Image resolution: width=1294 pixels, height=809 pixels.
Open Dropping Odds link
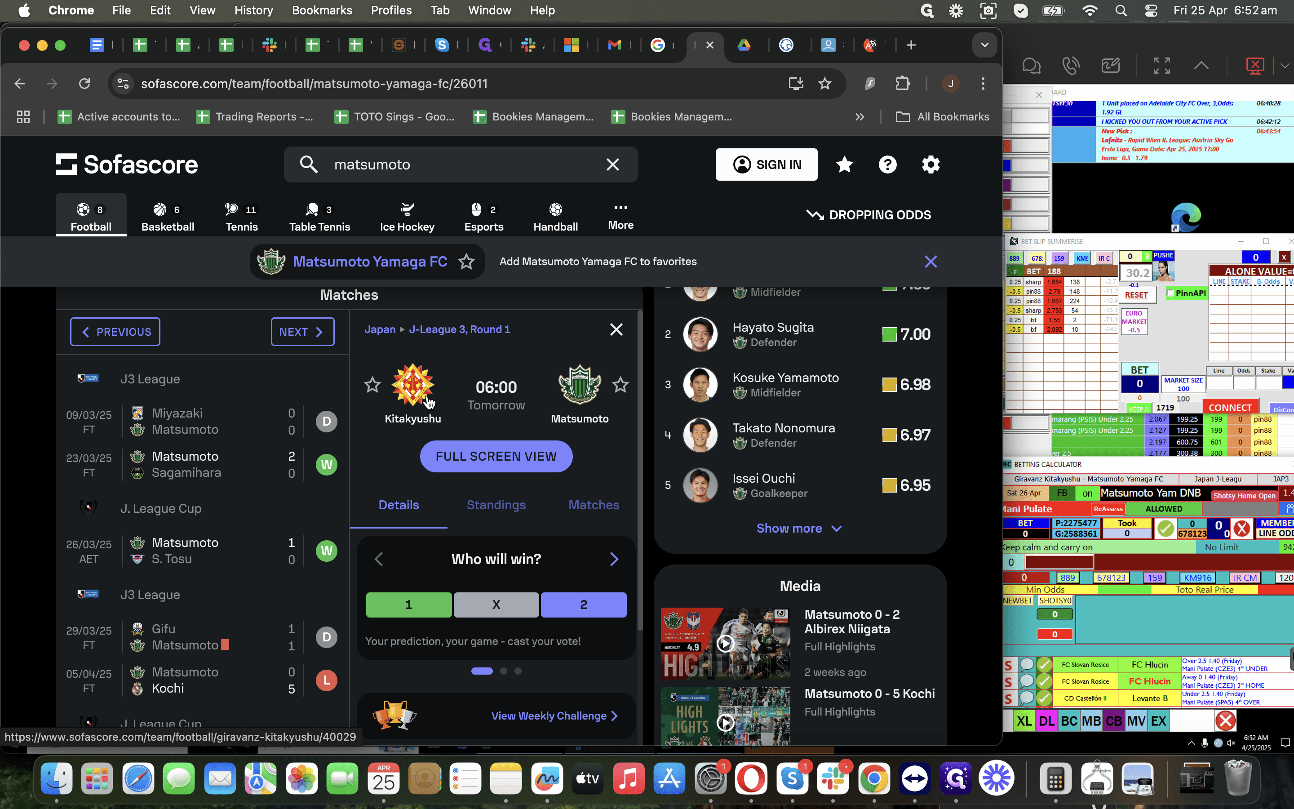pos(869,215)
